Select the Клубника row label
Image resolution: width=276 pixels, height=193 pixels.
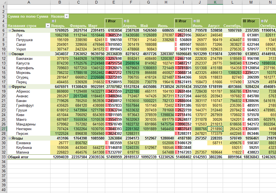(x=29, y=148)
